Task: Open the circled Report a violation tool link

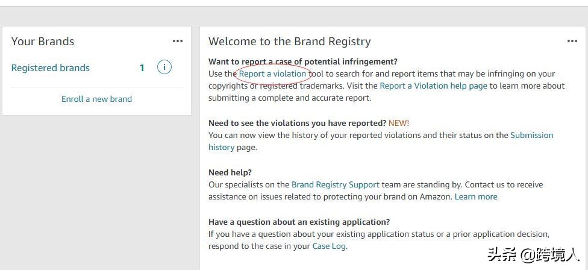Action: point(272,74)
